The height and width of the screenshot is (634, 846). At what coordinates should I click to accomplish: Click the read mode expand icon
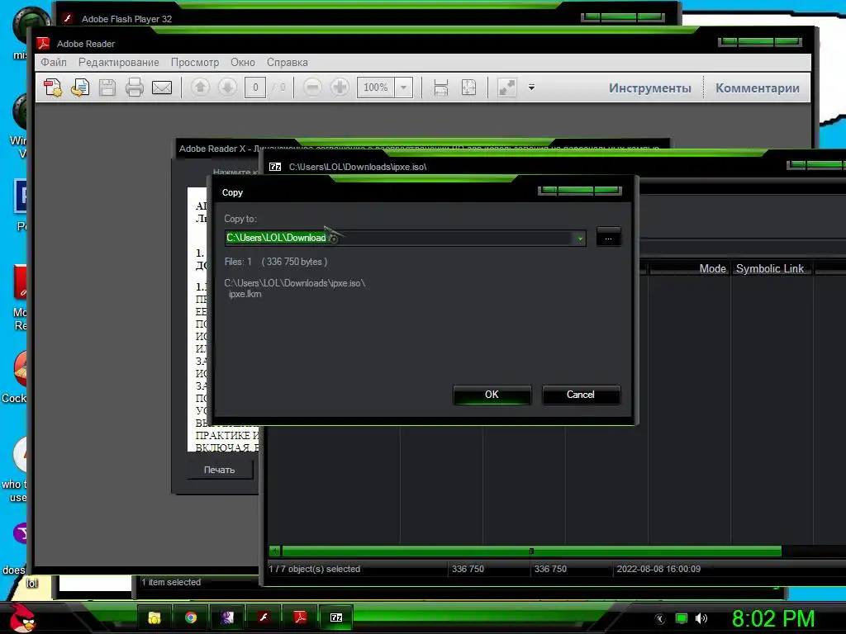tap(506, 88)
